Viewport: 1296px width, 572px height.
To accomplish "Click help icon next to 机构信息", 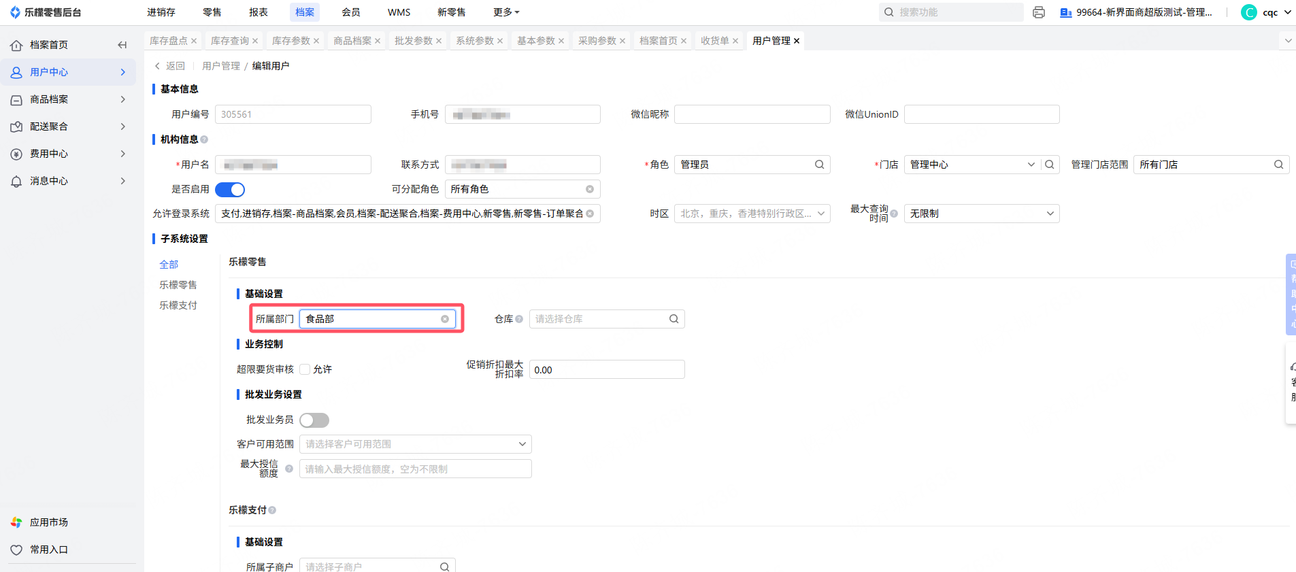I will [x=204, y=139].
